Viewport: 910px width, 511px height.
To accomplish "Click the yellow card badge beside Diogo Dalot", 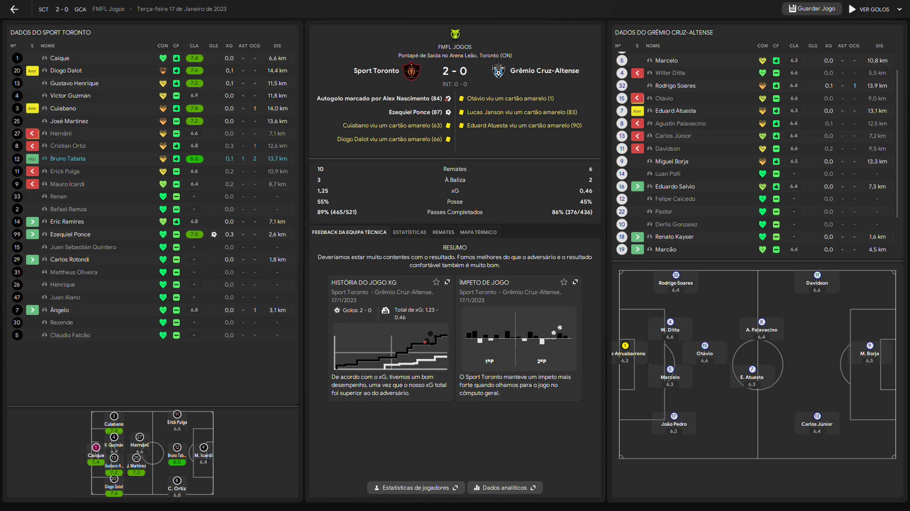I will click(x=32, y=71).
